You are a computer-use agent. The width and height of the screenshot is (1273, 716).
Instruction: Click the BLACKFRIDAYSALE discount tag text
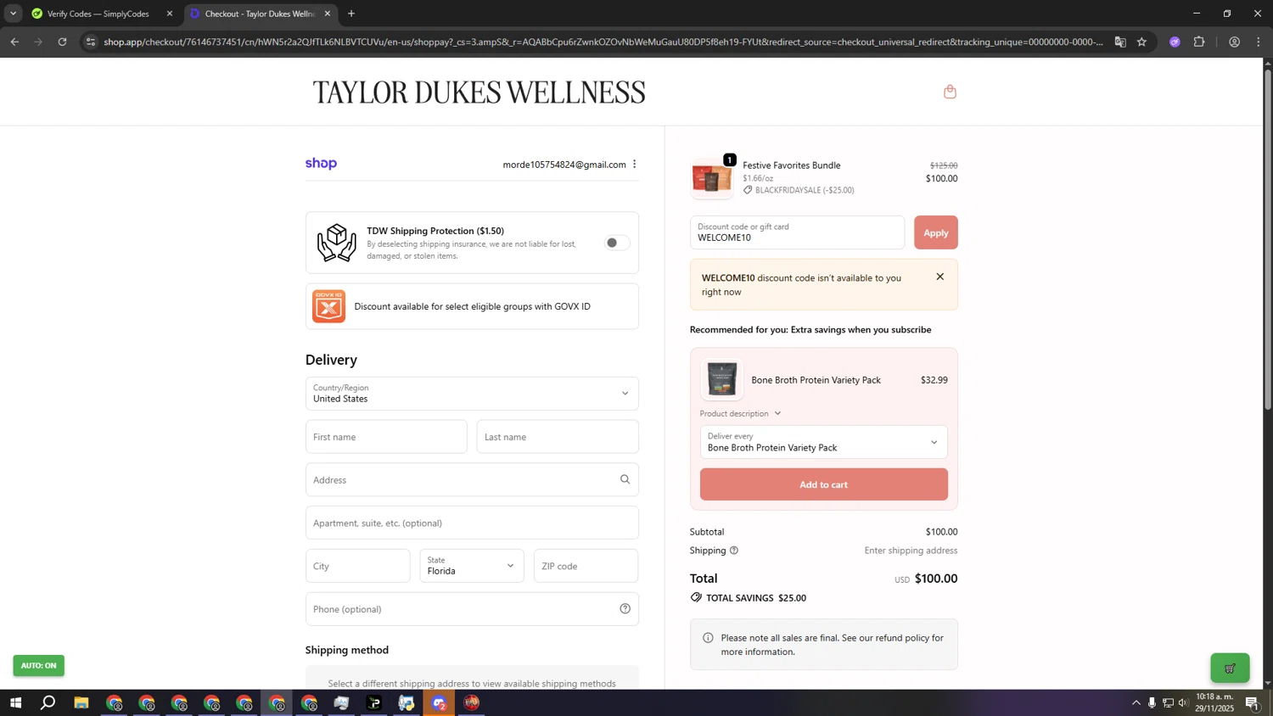(x=804, y=190)
